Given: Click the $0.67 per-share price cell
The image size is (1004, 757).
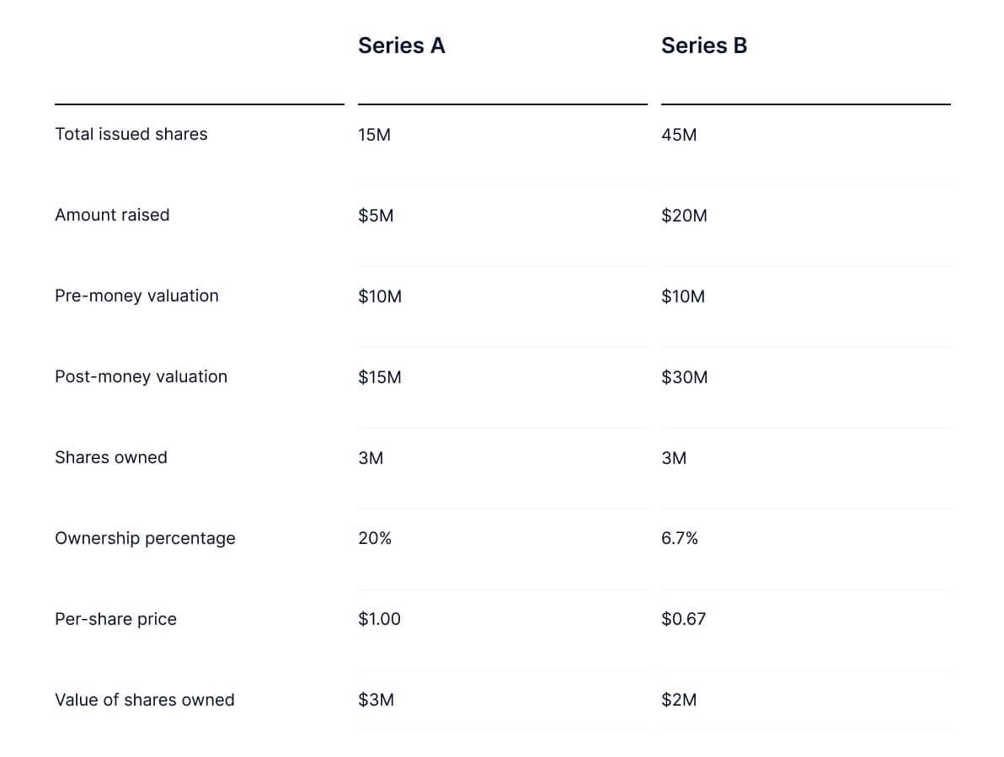Looking at the screenshot, I should click(683, 619).
